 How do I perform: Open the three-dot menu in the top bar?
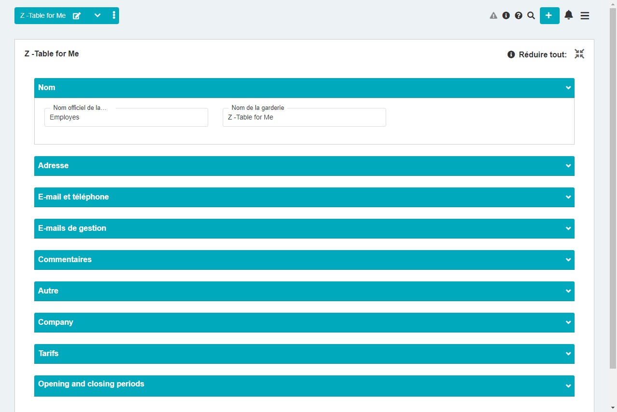114,15
